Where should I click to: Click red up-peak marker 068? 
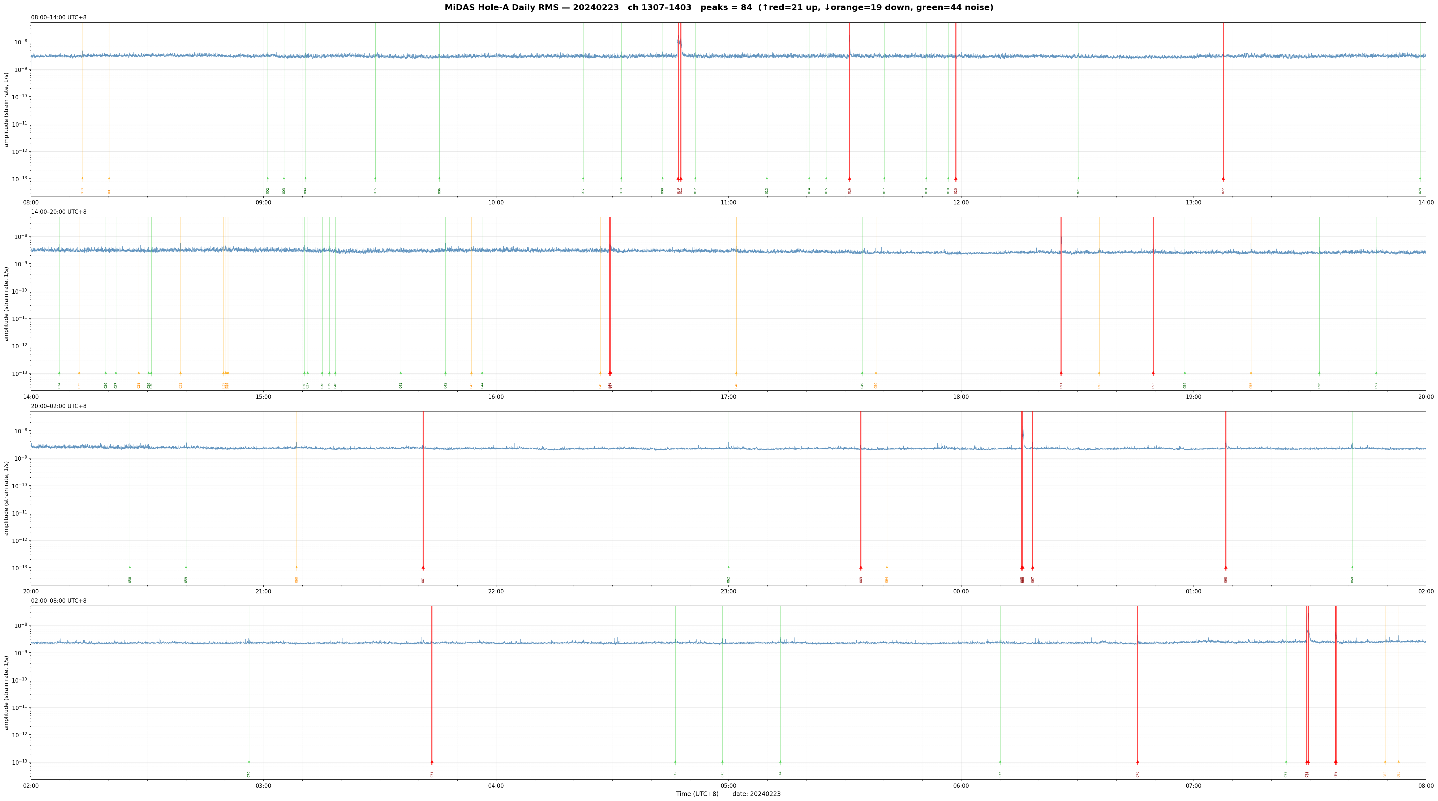coord(1226,568)
